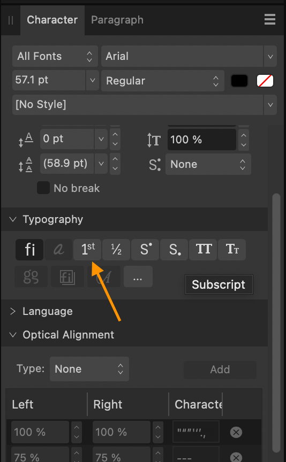Apply All Caps TT button
This screenshot has width=286, height=462.
click(x=203, y=250)
